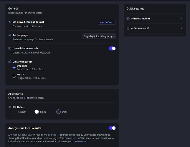Expand the United Kingdom region chevron
Screen dimensions: 190x147
point(181,19)
